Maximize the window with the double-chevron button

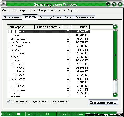pyautogui.click(x=114, y=4)
